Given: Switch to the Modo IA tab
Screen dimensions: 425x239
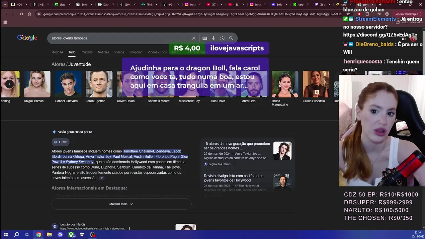Looking at the screenshot, I should click(x=57, y=52).
